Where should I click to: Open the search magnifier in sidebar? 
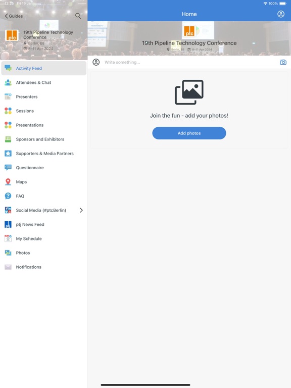(78, 16)
